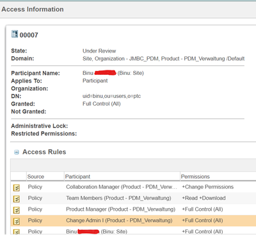The height and width of the screenshot is (235, 256).
Task: Click '+Read +Download' permissions cell
Action: point(204,198)
